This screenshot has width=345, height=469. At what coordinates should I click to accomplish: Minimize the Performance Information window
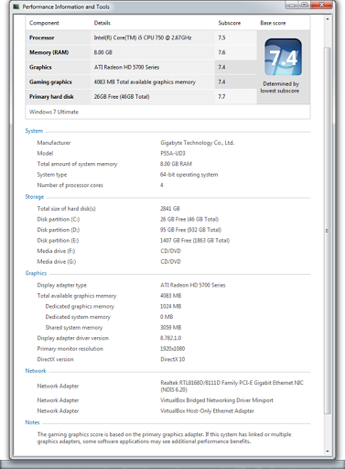tap(292, 5)
